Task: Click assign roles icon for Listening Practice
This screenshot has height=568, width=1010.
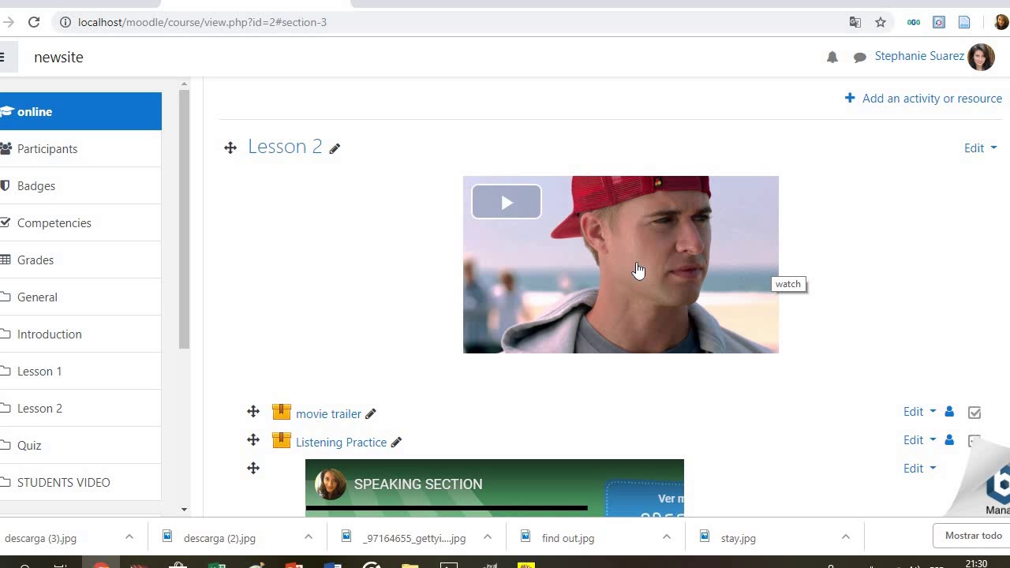Action: tap(949, 440)
